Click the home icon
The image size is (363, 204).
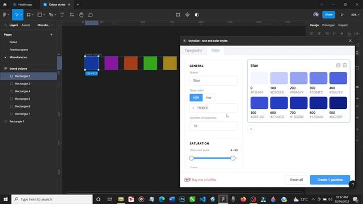coord(5,5)
